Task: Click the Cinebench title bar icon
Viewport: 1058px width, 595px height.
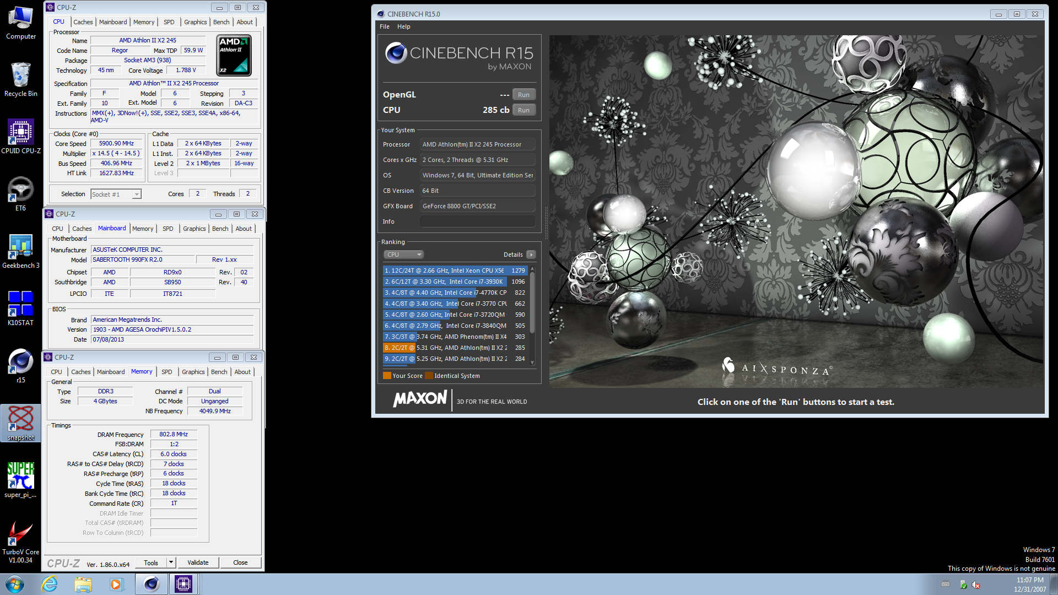Action: pos(380,14)
